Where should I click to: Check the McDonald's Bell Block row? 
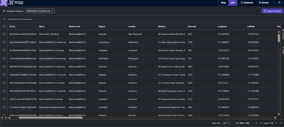4,34
